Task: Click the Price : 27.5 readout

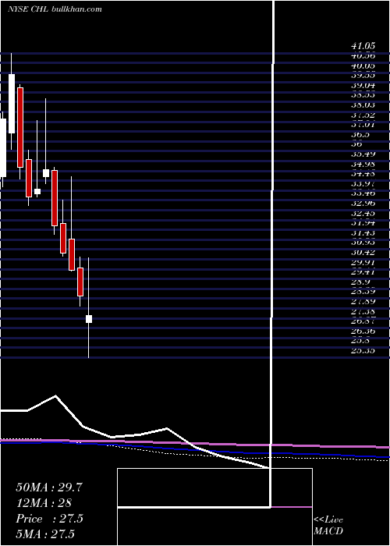Action: [x=49, y=519]
